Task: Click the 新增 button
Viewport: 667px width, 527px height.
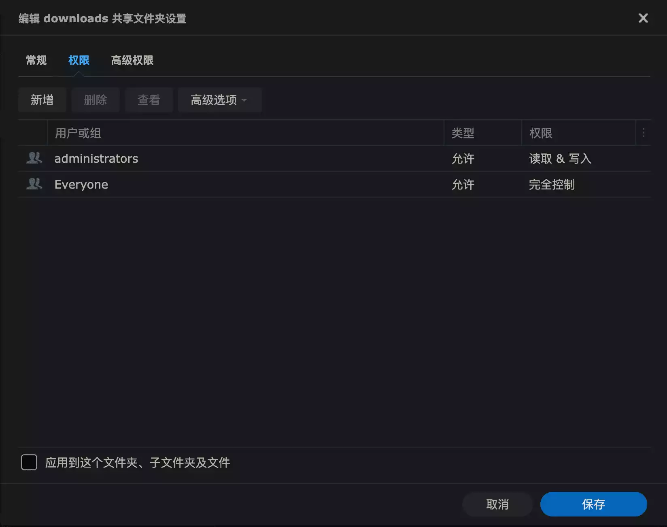Action: coord(42,100)
